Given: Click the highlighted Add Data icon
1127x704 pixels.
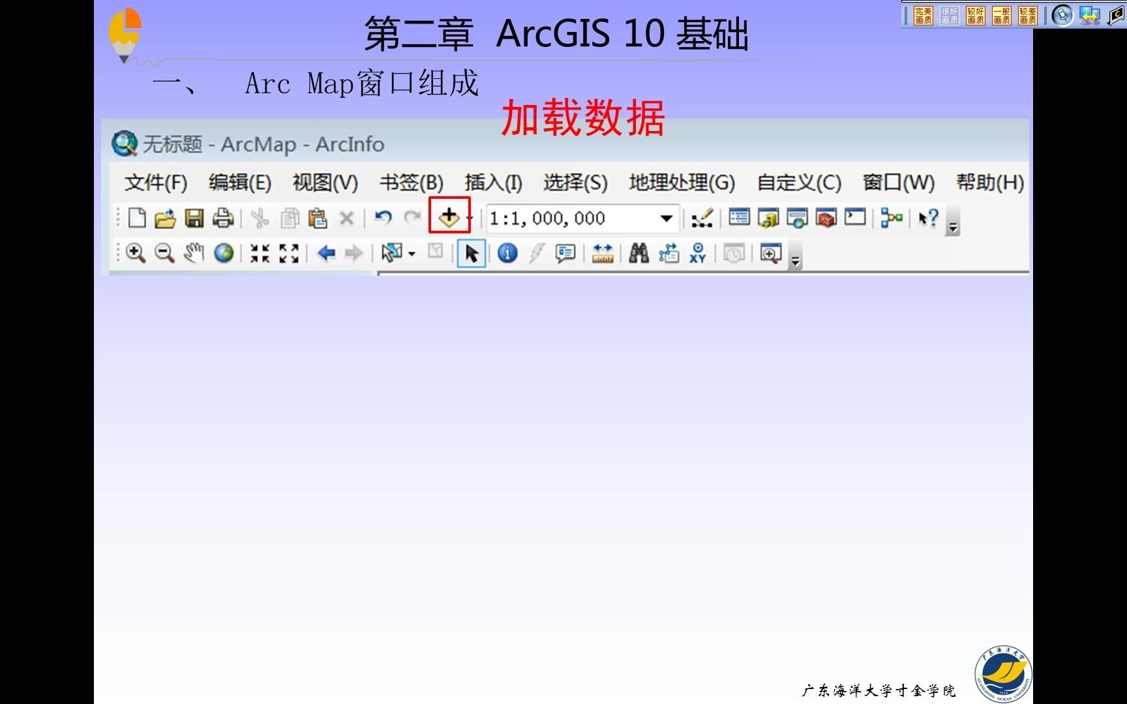Looking at the screenshot, I should click(450, 217).
